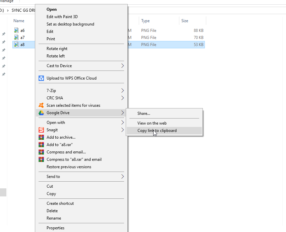This screenshot has width=286, height=232.
Task: Click the Avast scan icon
Action: [x=41, y=105]
